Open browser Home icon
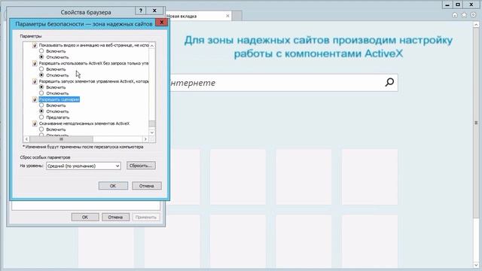Image resolution: width=482 pixels, height=271 pixels. [455, 15]
